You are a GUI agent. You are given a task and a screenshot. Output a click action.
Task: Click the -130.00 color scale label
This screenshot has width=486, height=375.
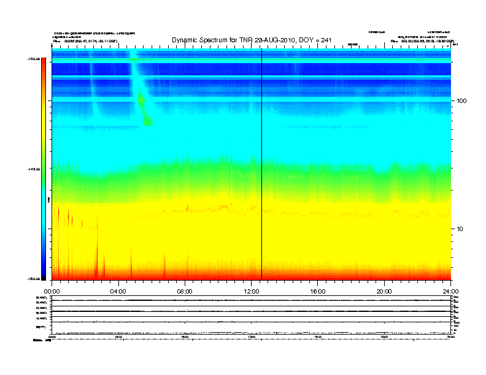click(x=34, y=59)
